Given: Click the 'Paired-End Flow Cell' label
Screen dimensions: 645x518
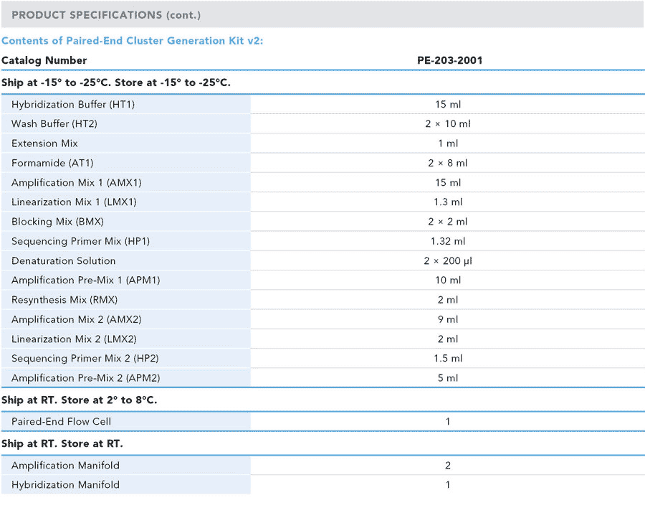Looking at the screenshot, I should click(62, 422).
